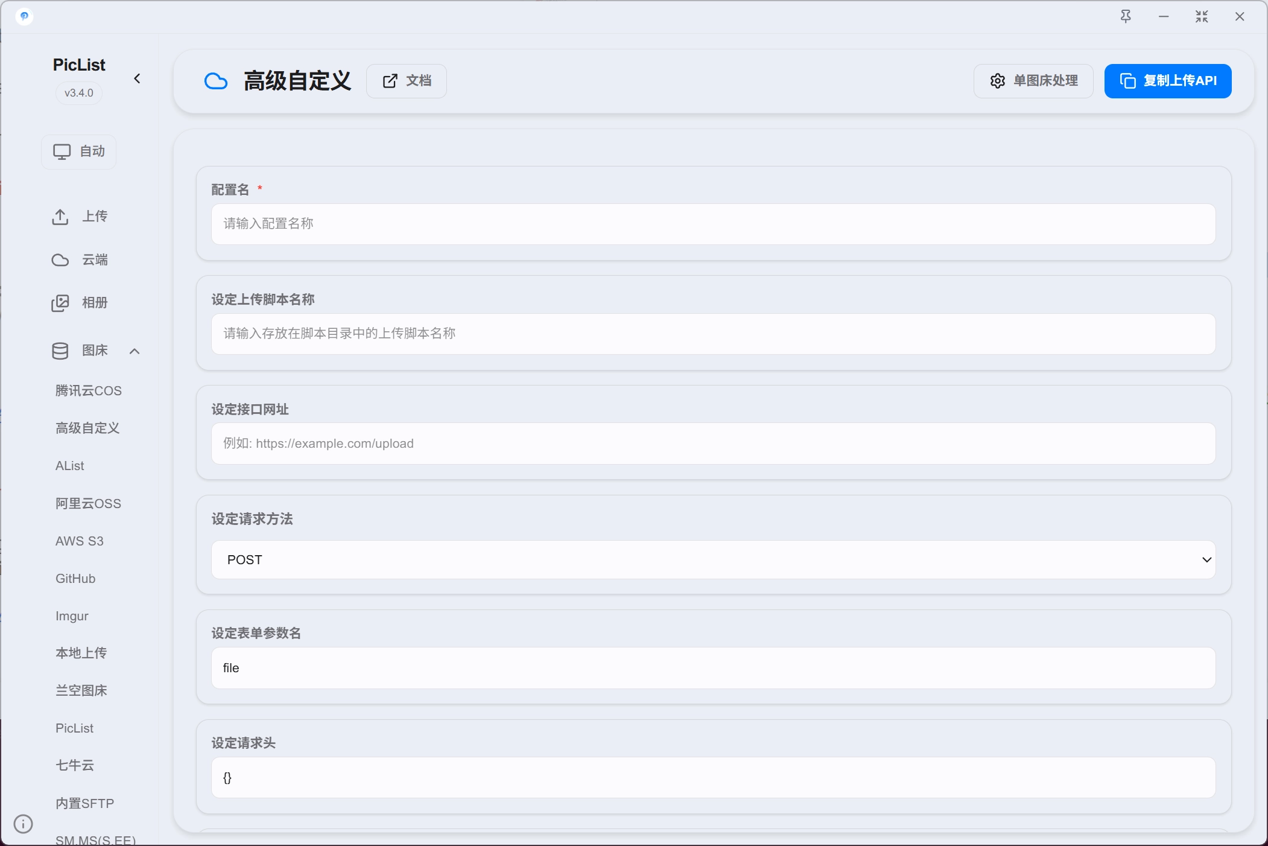This screenshot has width=1268, height=846.
Task: Focus the 设定接口网址 URL input field
Action: click(x=713, y=444)
